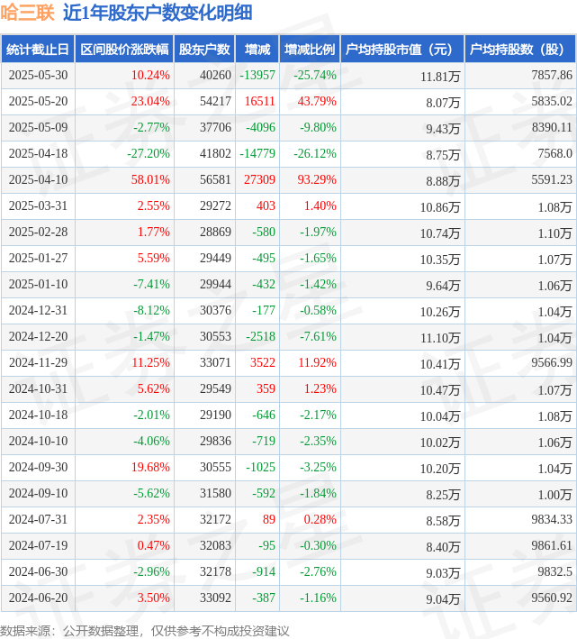Click the 区间股价涨跌幅 column header

point(124,50)
